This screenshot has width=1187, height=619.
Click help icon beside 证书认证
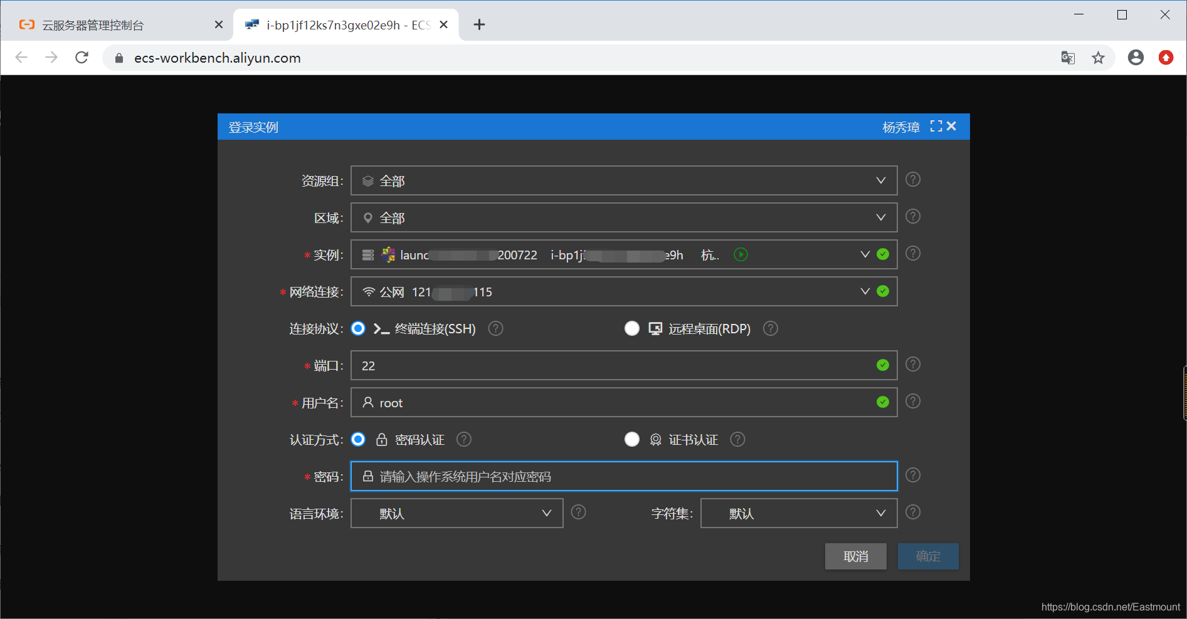click(738, 439)
